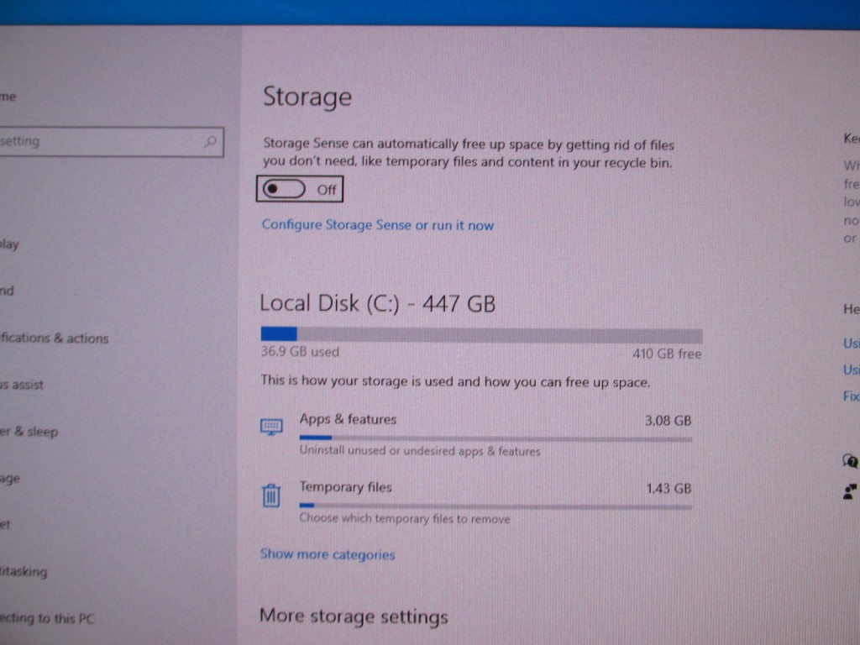Select Notifications & actions in sidebar
The height and width of the screenshot is (645, 860).
55,338
